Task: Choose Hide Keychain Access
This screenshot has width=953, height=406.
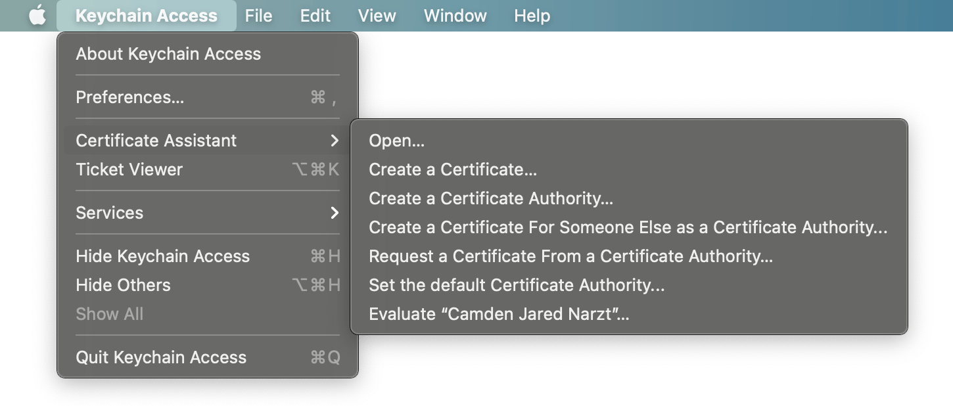Action: 163,256
